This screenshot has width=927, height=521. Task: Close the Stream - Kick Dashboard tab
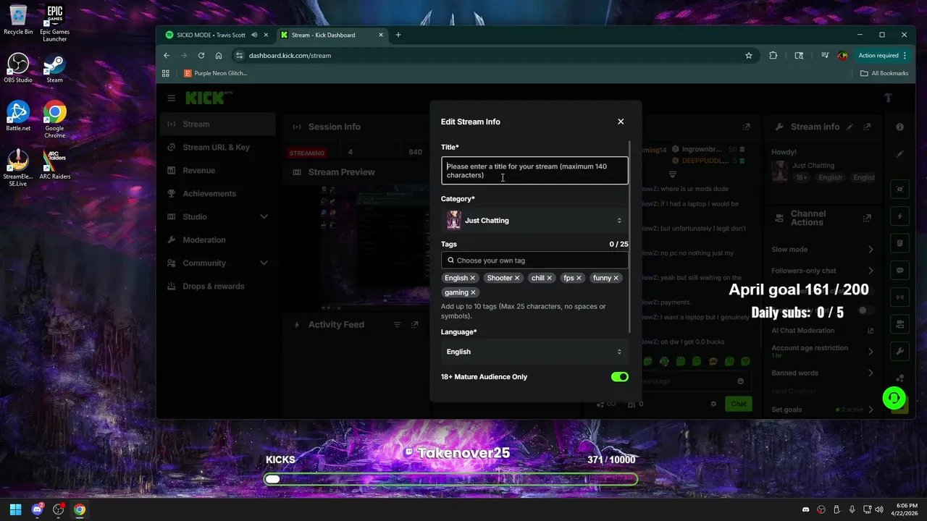(382, 35)
